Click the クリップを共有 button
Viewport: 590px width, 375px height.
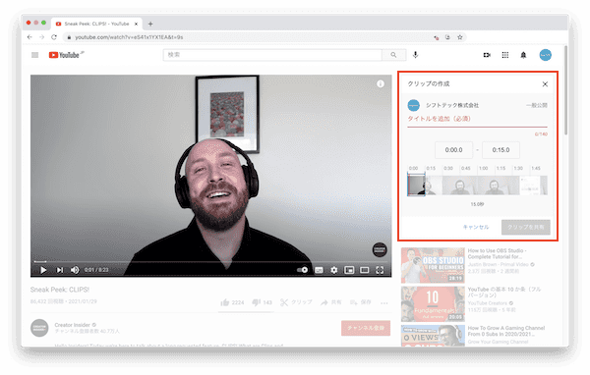coord(526,228)
